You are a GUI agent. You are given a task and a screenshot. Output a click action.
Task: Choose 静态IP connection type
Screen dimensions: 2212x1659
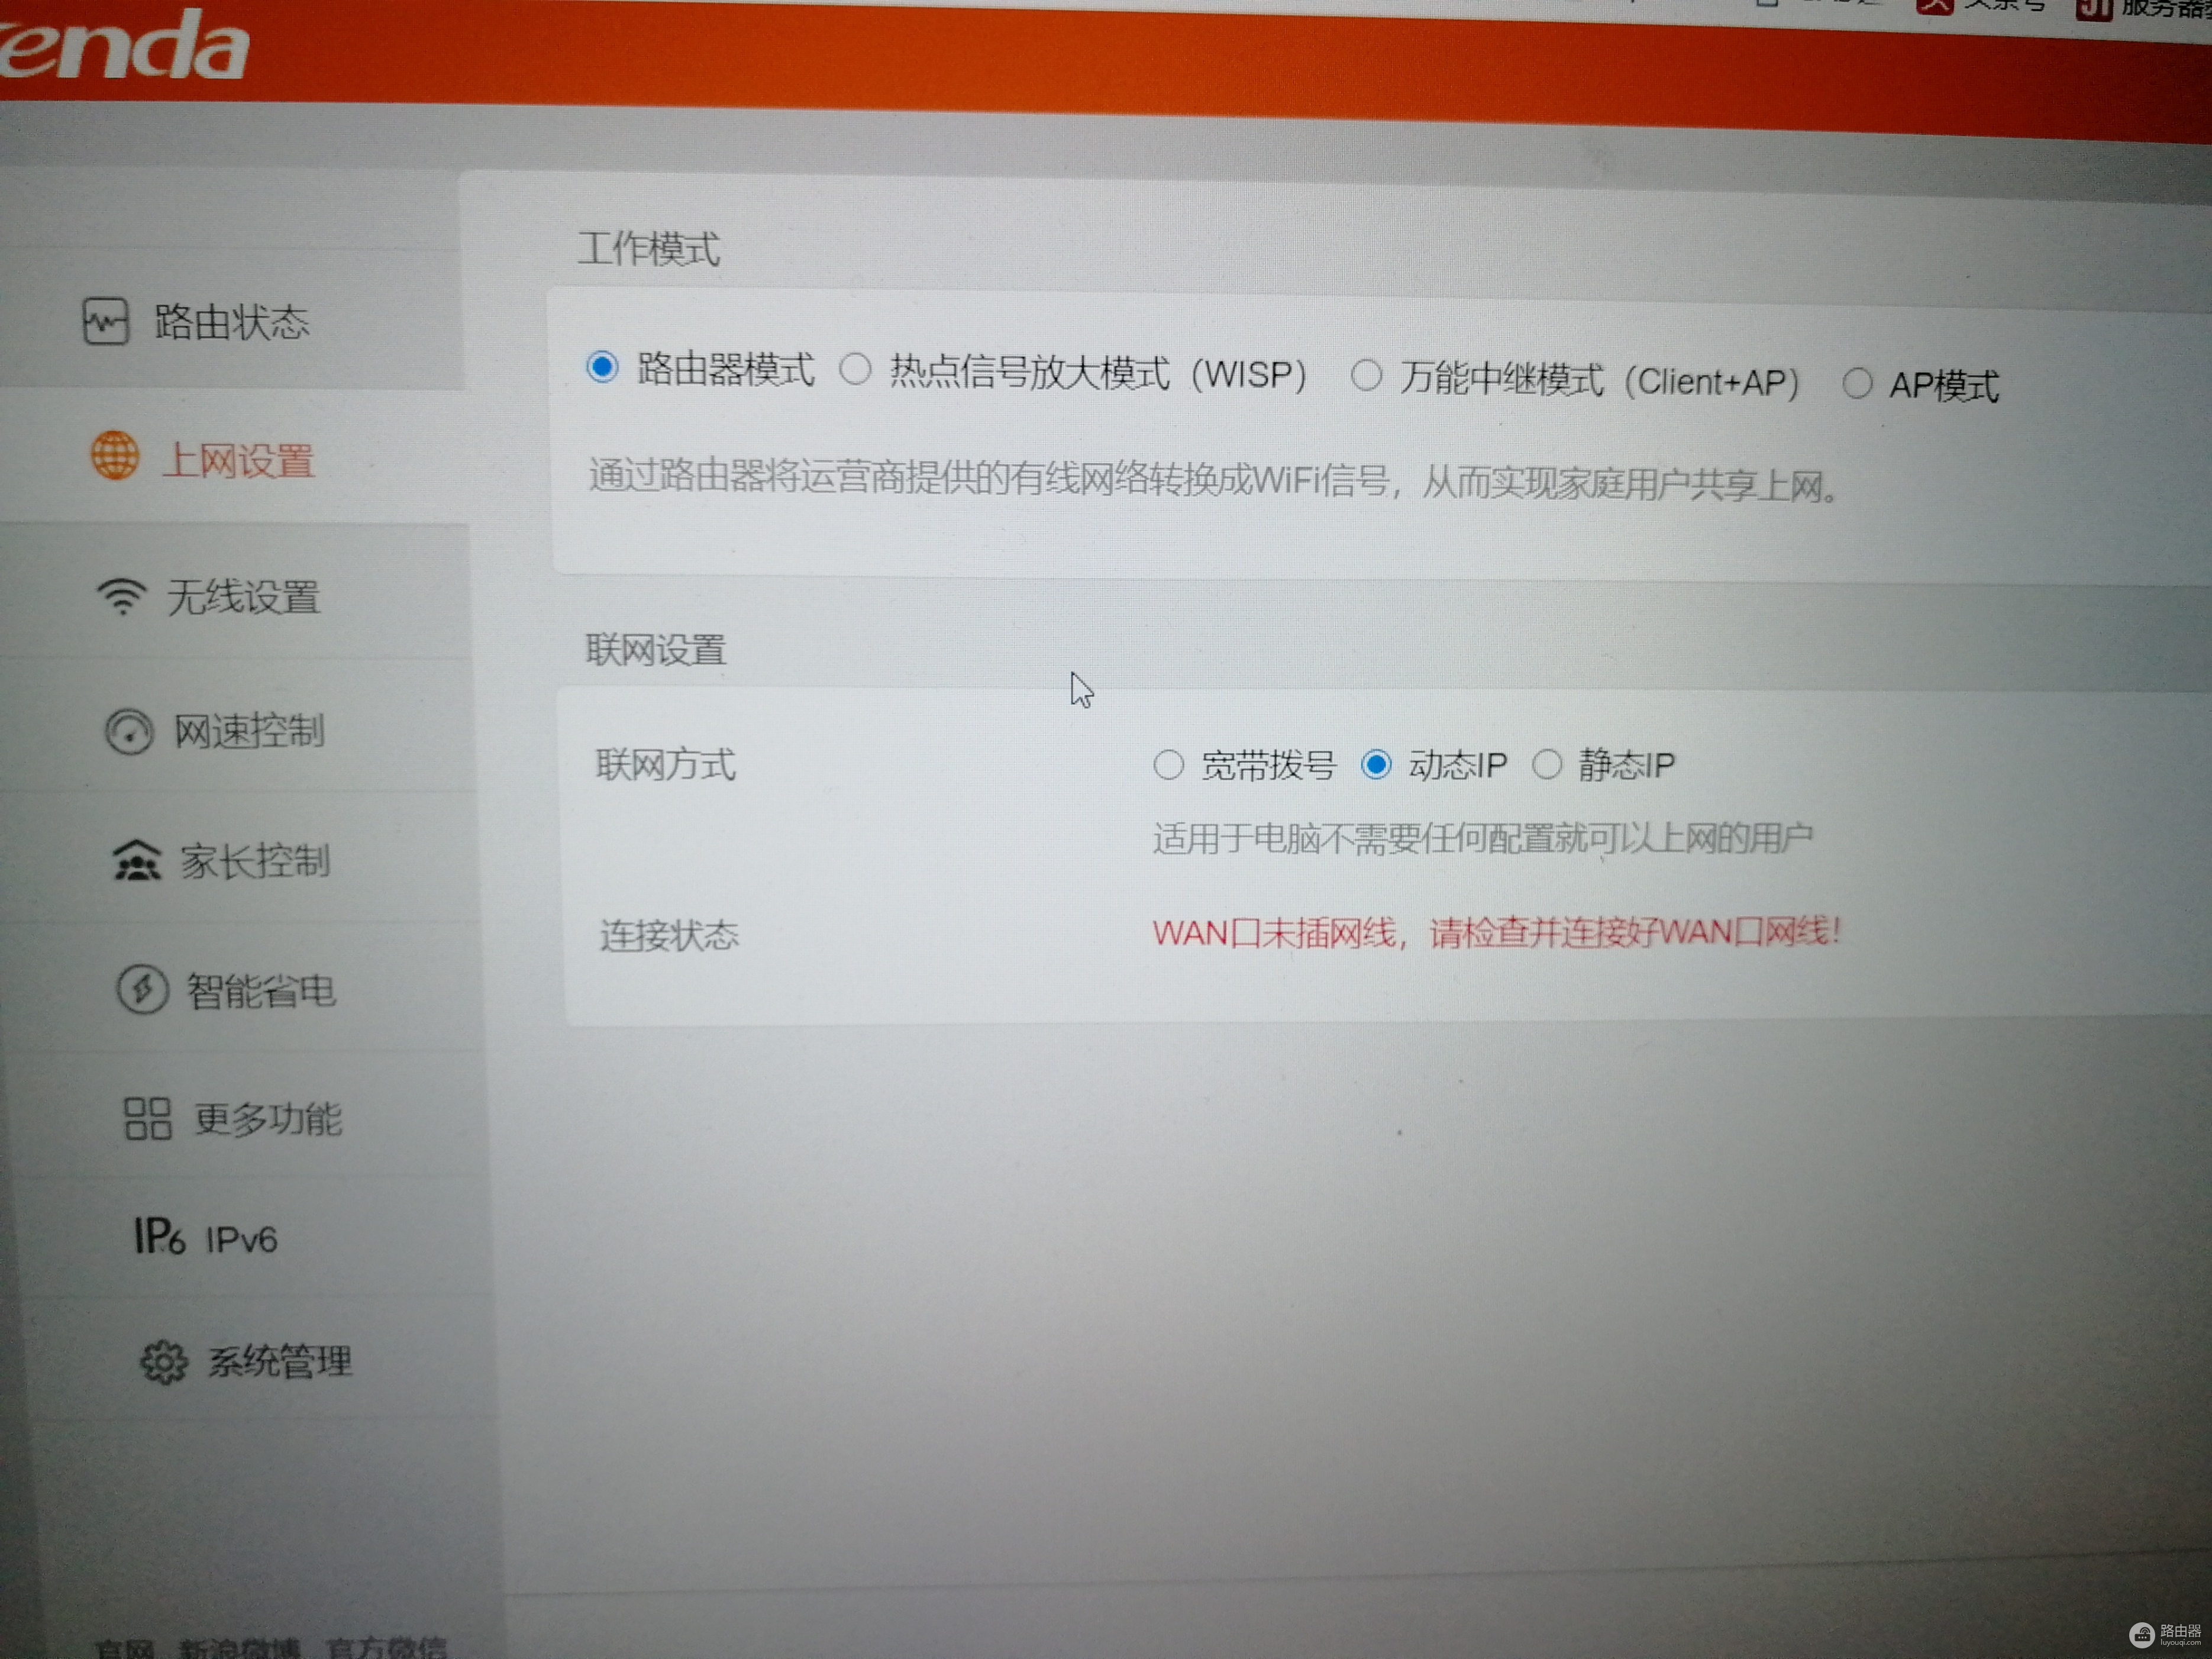pyautogui.click(x=1547, y=765)
